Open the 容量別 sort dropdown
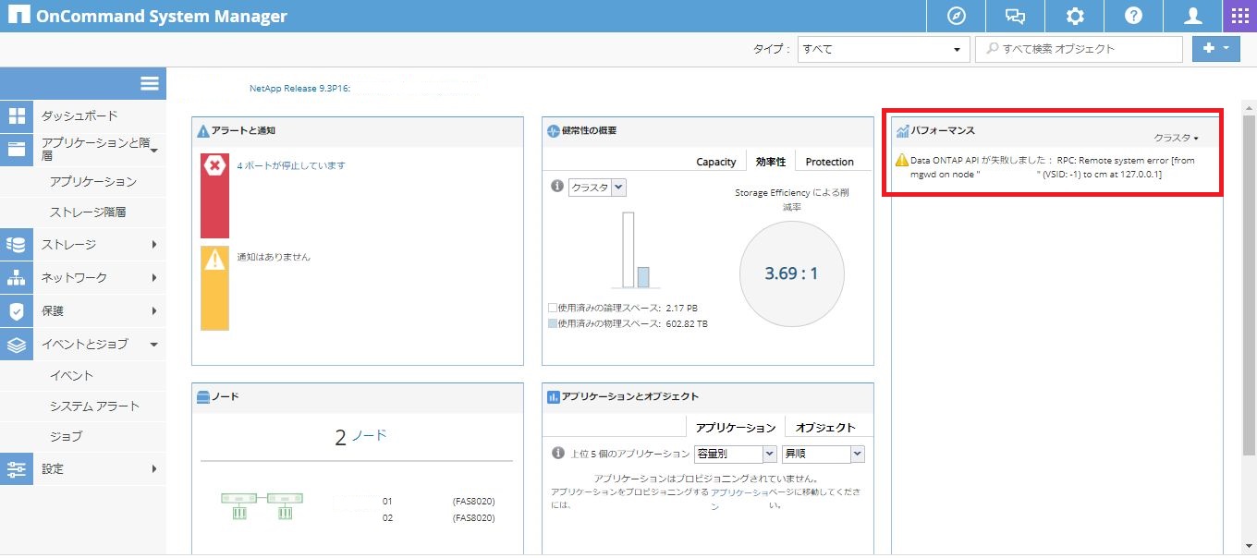The height and width of the screenshot is (558, 1257). 735,454
